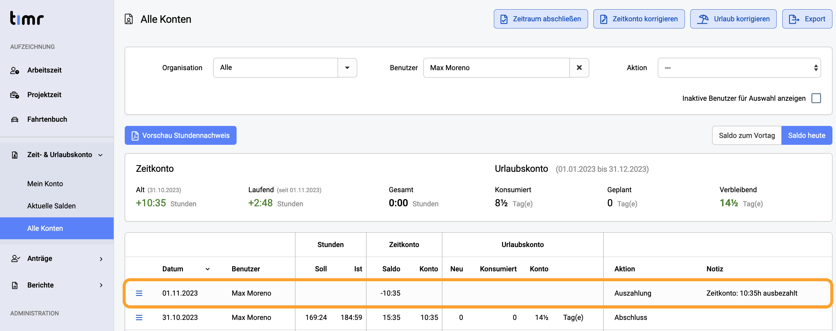Screen dimensions: 836x331
Task: Select Alle Konten in the sidebar
Action: click(x=57, y=228)
